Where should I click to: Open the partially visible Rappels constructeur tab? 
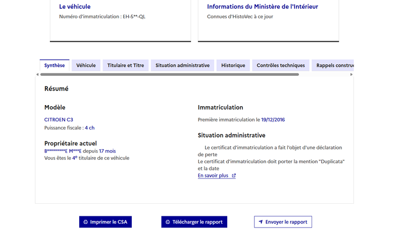click(x=333, y=65)
